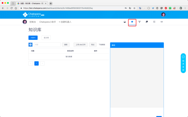Click the 搜索 search button

tap(66, 44)
